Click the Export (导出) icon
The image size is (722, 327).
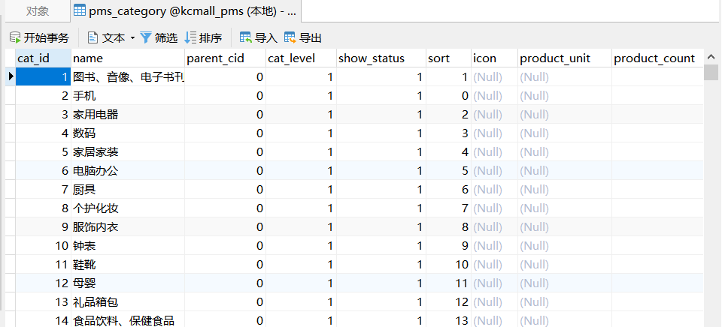click(x=290, y=37)
